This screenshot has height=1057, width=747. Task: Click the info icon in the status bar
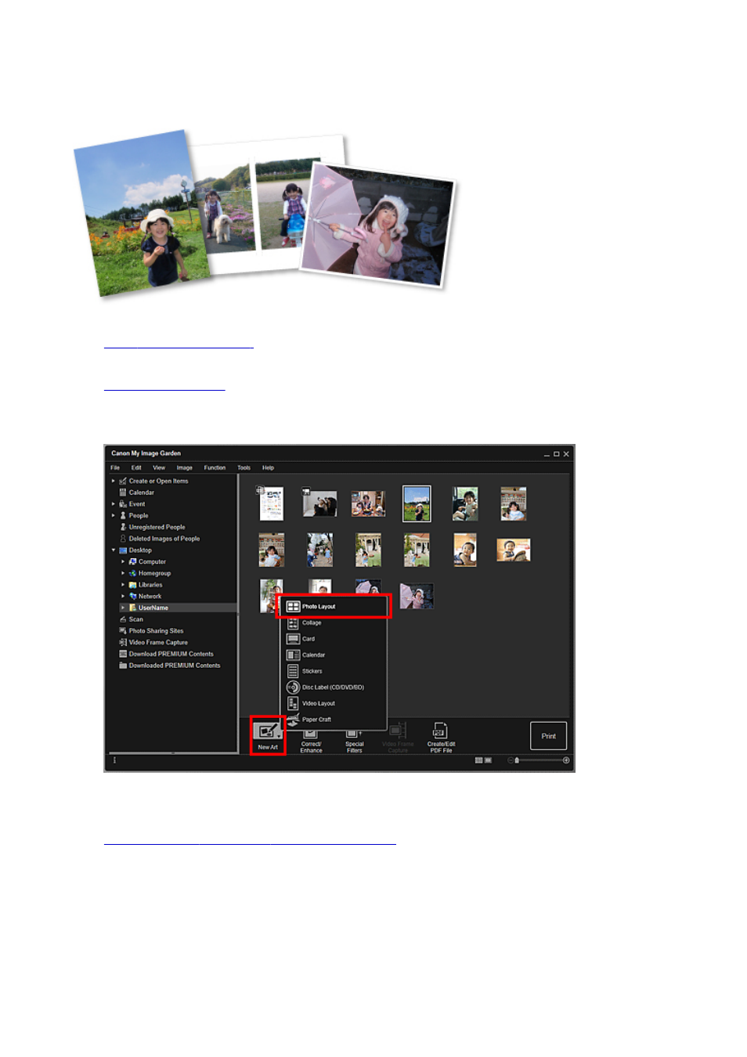click(114, 761)
